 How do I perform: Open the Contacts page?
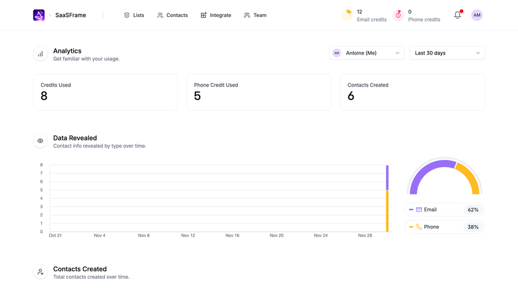click(173, 15)
